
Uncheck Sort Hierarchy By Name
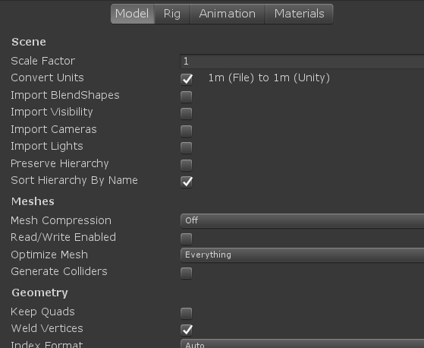pyautogui.click(x=187, y=182)
